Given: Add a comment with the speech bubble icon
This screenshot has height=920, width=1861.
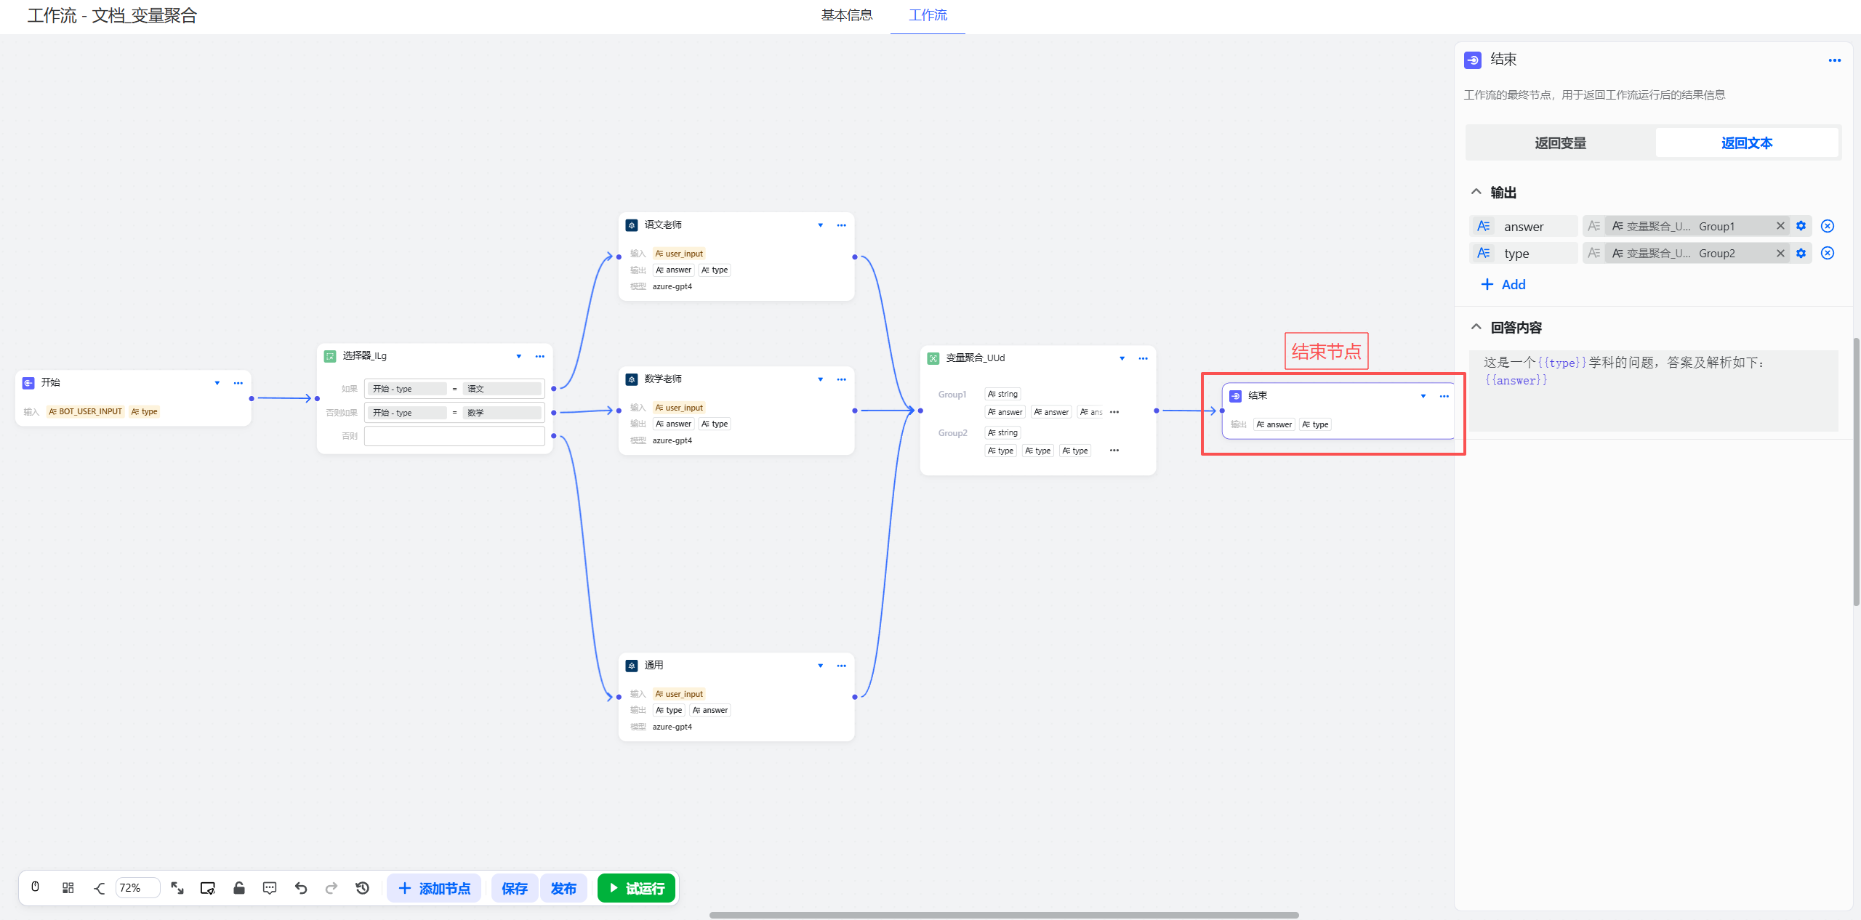Looking at the screenshot, I should point(270,887).
